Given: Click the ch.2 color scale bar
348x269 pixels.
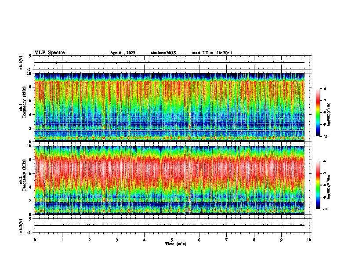Looking at the screenshot, I should [x=318, y=185].
